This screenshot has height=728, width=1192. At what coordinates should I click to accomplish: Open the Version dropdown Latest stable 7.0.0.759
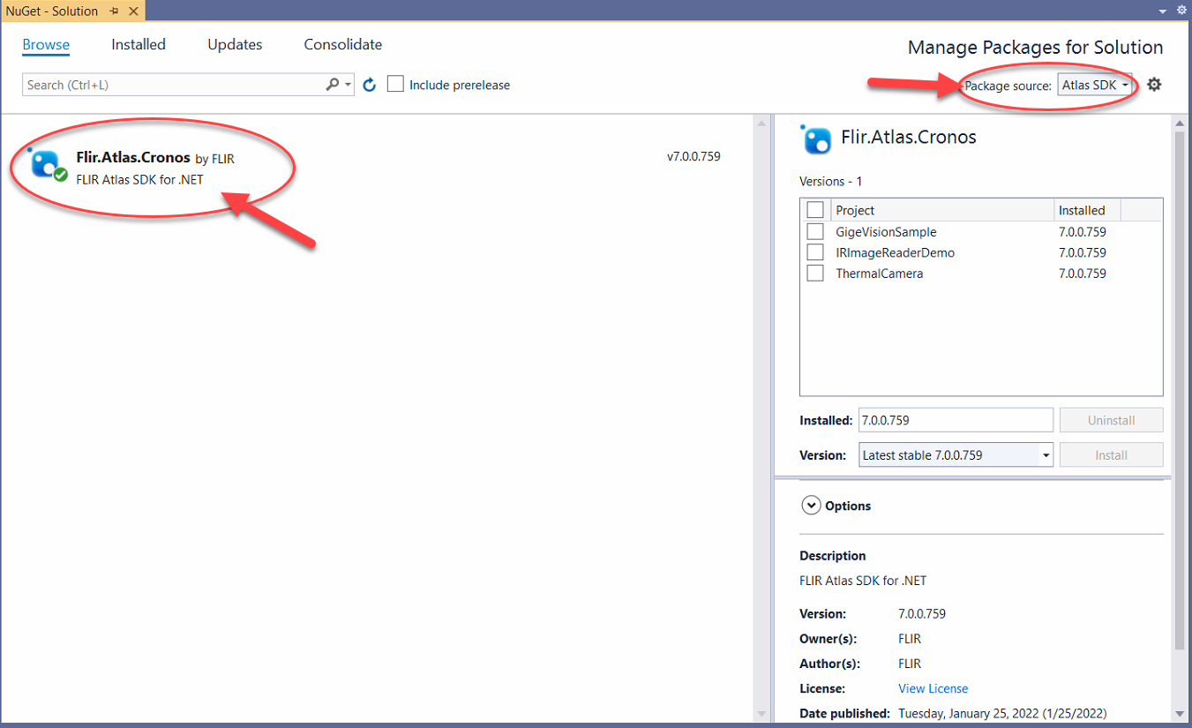[956, 455]
